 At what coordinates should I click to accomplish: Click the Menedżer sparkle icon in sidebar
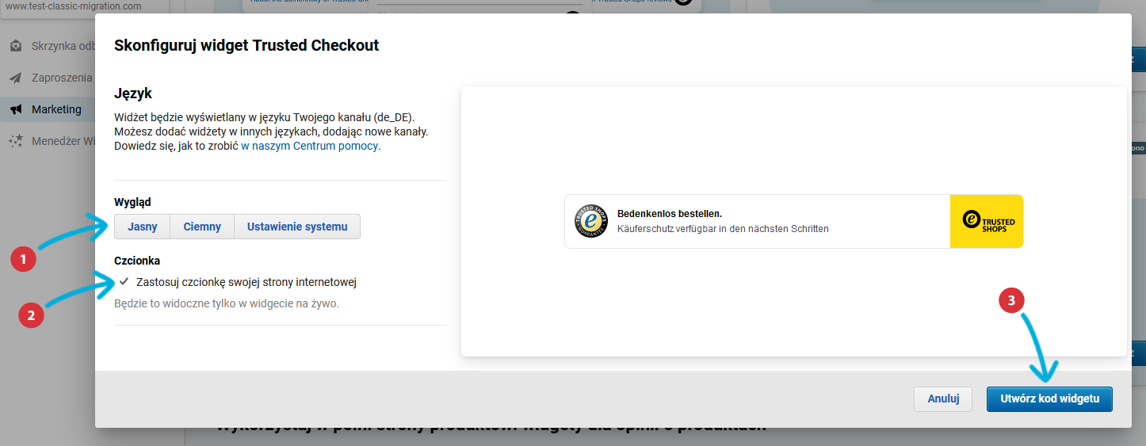pos(16,141)
